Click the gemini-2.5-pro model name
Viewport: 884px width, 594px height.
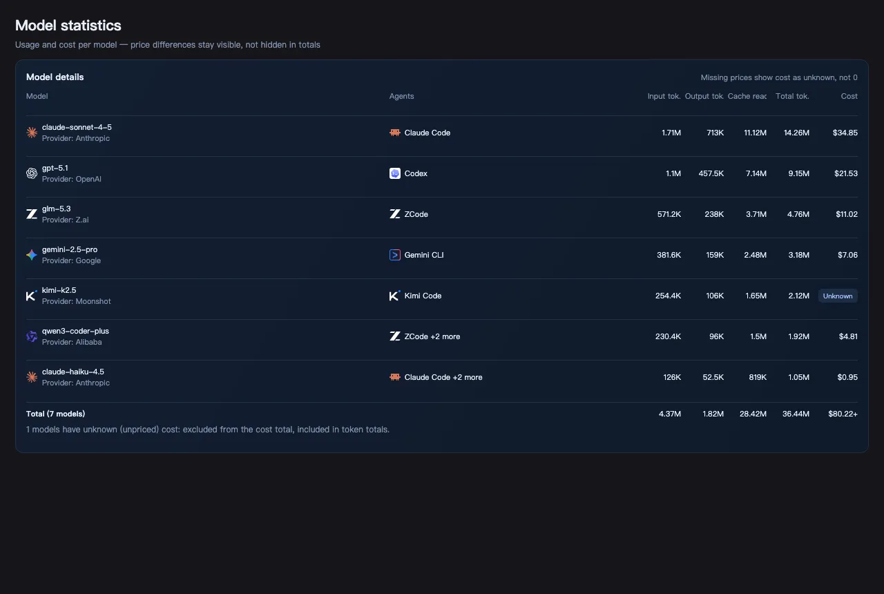pyautogui.click(x=70, y=249)
